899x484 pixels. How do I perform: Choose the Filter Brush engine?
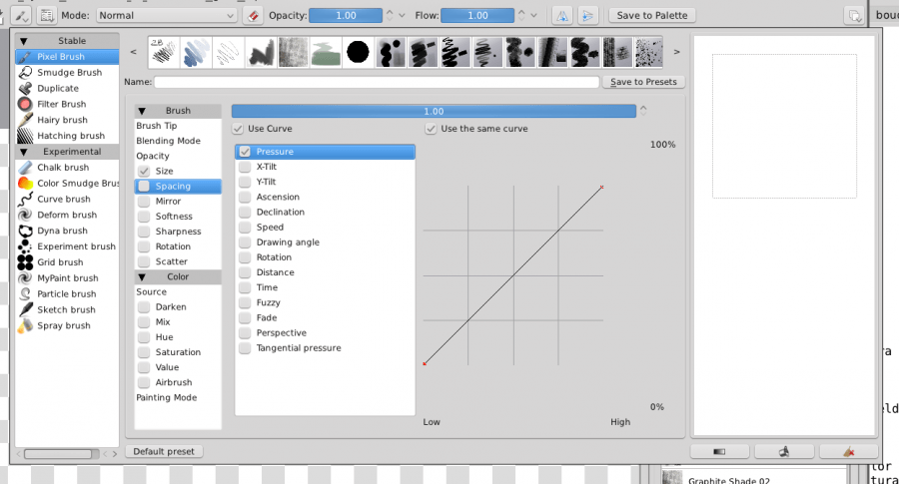61,104
